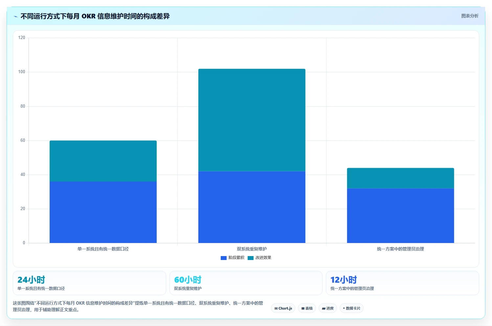
Task: Click the 60小时 stat card
Action: pyautogui.click(x=246, y=283)
